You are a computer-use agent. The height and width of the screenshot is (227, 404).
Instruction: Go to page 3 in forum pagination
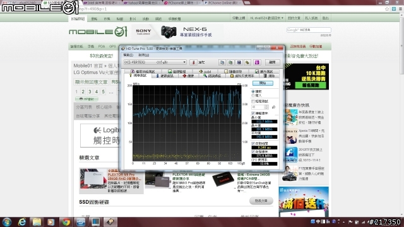[90, 91]
